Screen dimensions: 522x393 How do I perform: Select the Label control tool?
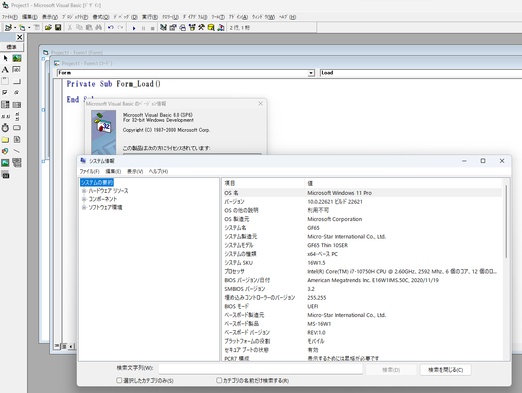pyautogui.click(x=5, y=70)
